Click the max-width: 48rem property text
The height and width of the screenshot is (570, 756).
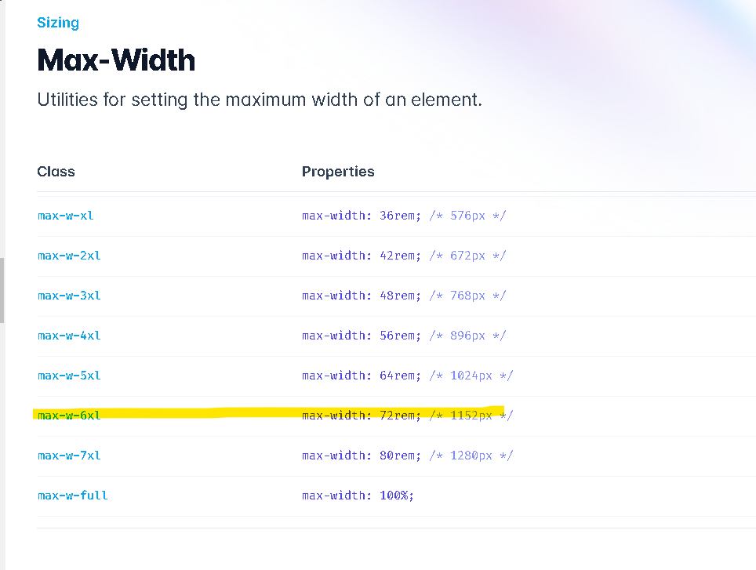click(x=362, y=296)
